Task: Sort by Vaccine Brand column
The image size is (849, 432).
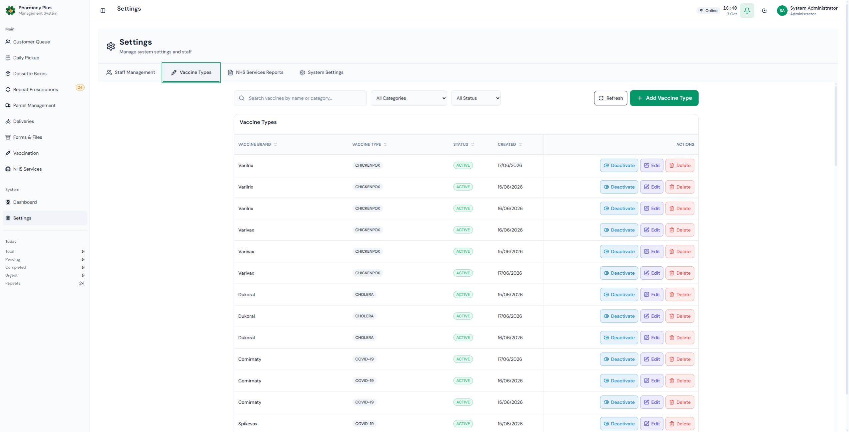Action: (258, 144)
